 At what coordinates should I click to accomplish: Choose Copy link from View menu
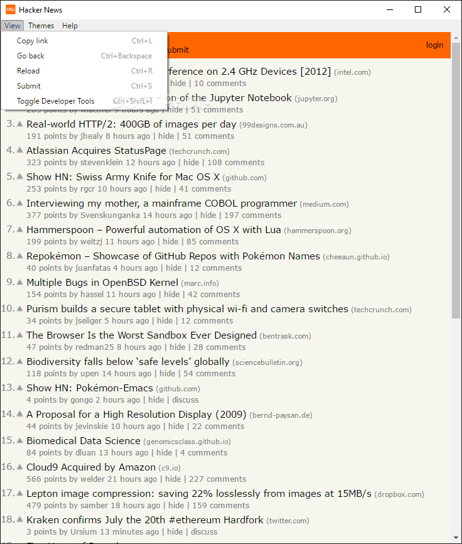pos(84,41)
